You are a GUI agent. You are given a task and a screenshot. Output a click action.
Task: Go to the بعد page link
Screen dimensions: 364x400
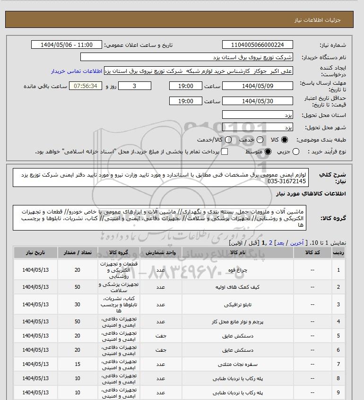pyautogui.click(x=280, y=243)
